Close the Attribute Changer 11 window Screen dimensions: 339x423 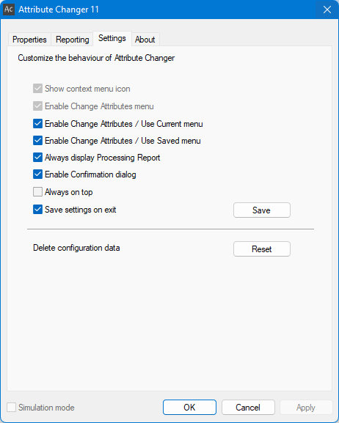[327, 10]
